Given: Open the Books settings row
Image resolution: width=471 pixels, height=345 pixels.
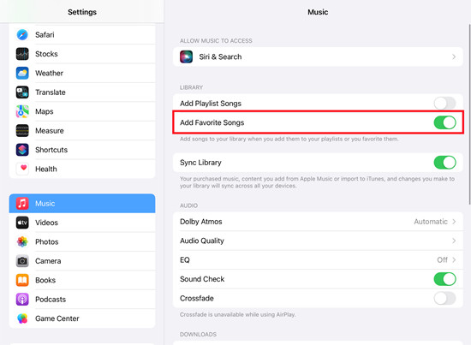Looking at the screenshot, I should click(82, 280).
